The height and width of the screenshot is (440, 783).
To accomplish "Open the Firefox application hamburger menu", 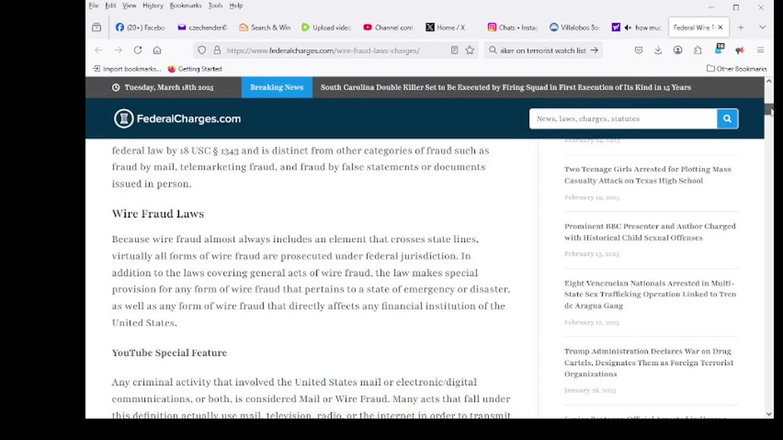I will pyautogui.click(x=760, y=50).
